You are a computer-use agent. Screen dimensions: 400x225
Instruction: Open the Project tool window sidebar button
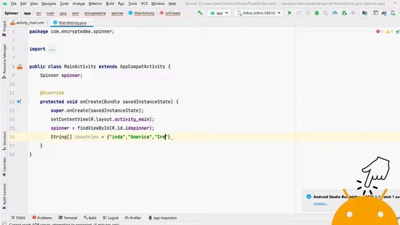coord(4,29)
